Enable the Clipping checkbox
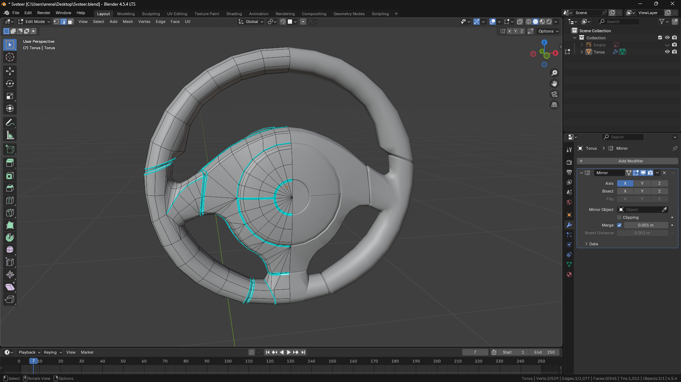 coord(619,217)
